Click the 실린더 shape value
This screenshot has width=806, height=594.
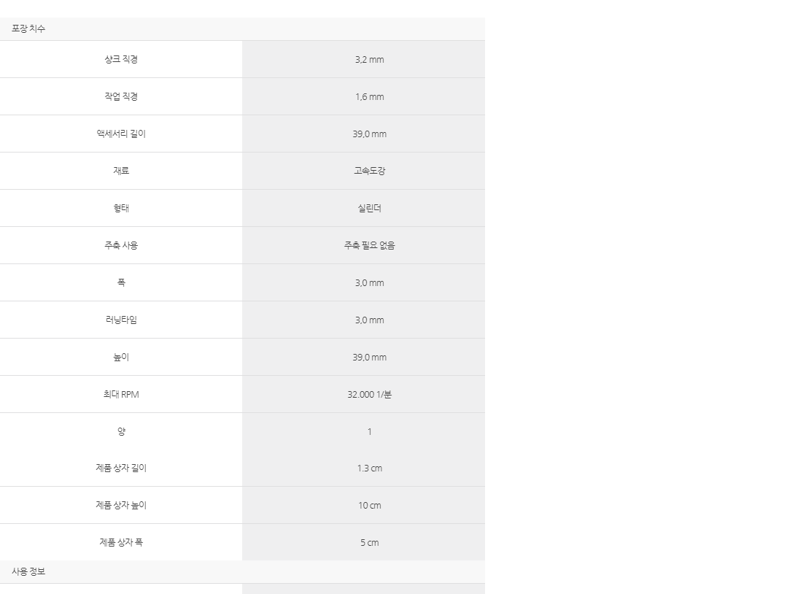tap(370, 208)
